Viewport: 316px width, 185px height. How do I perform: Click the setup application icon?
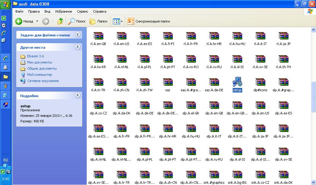pyautogui.click(x=237, y=82)
